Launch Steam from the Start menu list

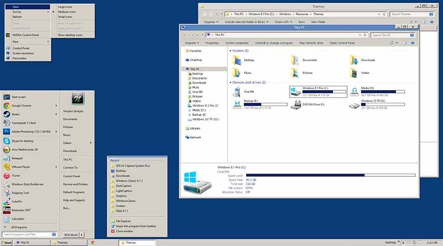coord(17,114)
